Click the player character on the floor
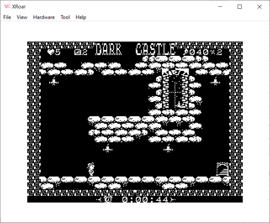The height and width of the screenshot is (223, 270). pyautogui.click(x=91, y=169)
